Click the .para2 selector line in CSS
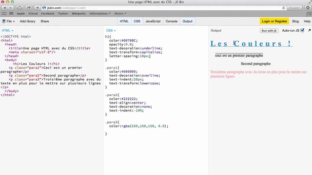This screenshot has width=312, height=175. (112, 95)
